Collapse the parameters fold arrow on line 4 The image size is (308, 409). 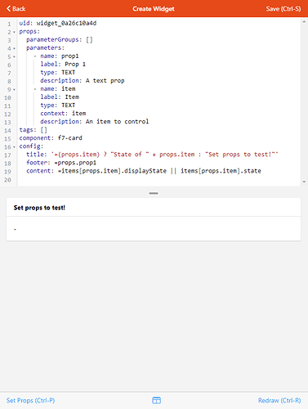point(14,48)
